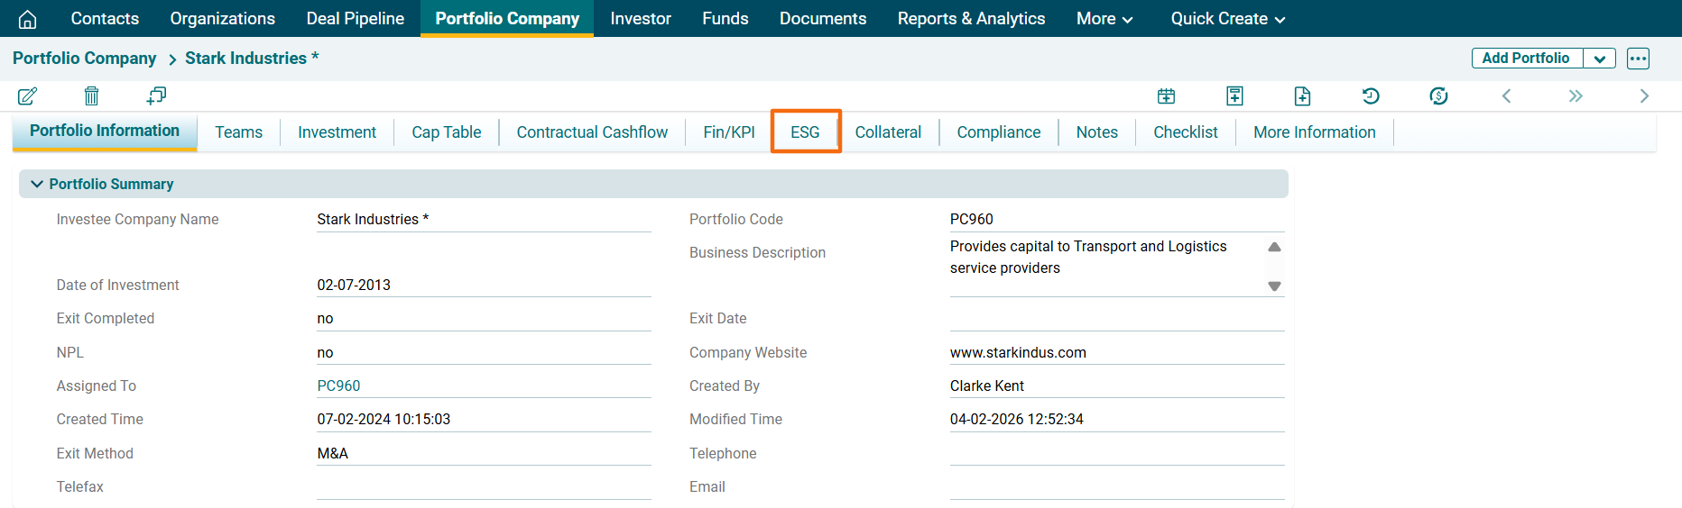
Task: Expand the More menu in navigation
Action: point(1104,19)
